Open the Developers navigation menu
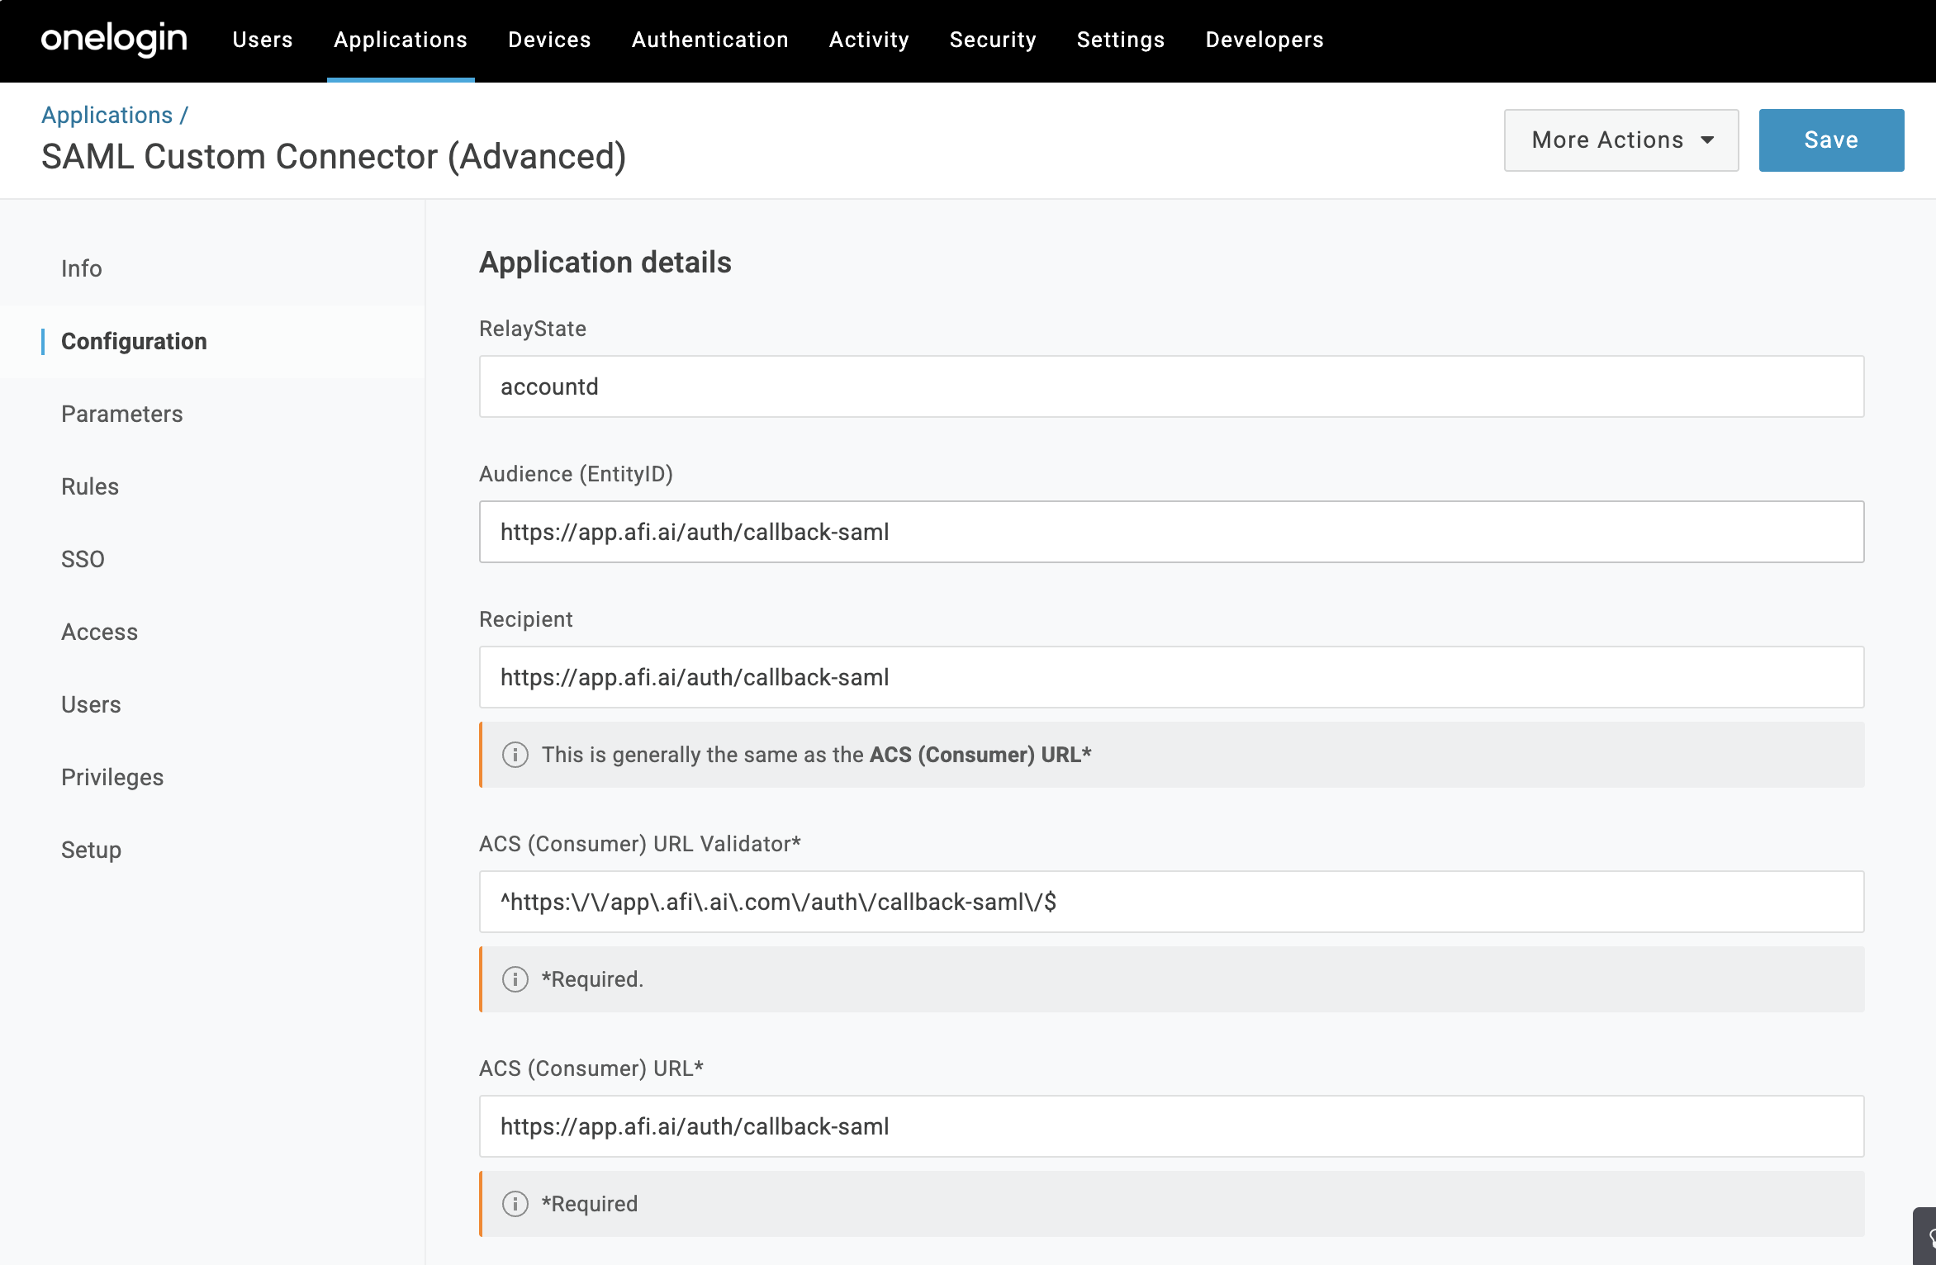This screenshot has height=1265, width=1936. (x=1265, y=40)
